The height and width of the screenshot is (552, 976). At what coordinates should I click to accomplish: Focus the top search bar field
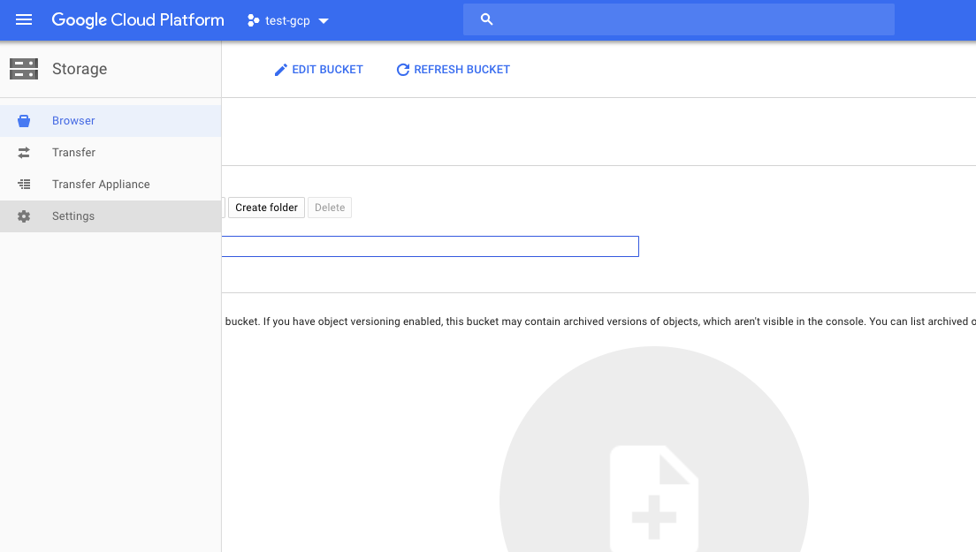point(678,19)
